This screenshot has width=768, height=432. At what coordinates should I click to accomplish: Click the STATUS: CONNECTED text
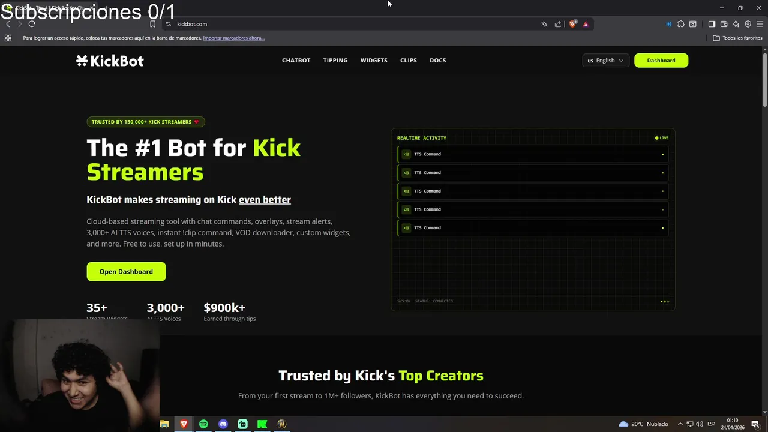click(x=434, y=301)
